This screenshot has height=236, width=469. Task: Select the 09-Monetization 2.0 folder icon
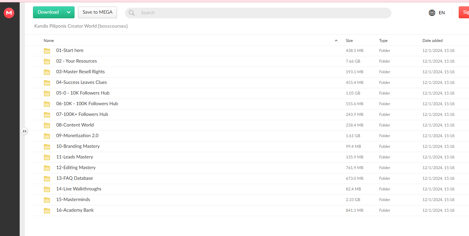click(x=47, y=136)
